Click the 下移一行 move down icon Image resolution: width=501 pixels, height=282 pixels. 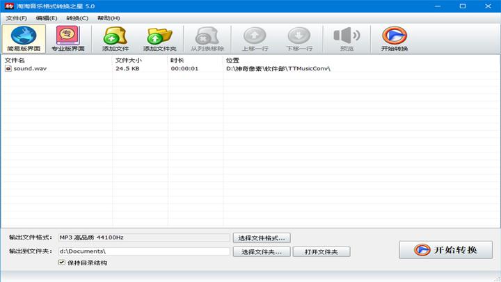pyautogui.click(x=299, y=39)
